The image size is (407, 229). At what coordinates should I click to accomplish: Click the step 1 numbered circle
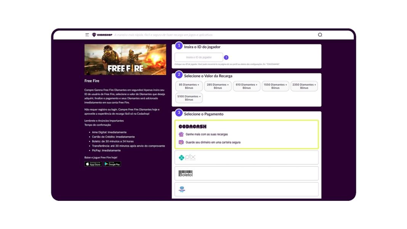coord(179,46)
